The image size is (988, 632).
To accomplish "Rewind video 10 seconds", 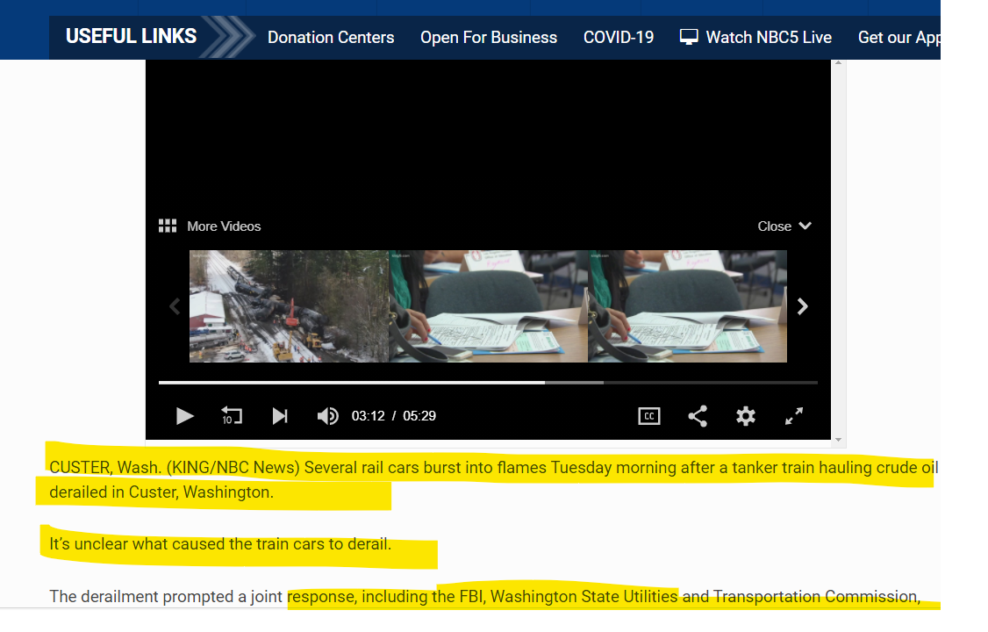I will click(232, 416).
